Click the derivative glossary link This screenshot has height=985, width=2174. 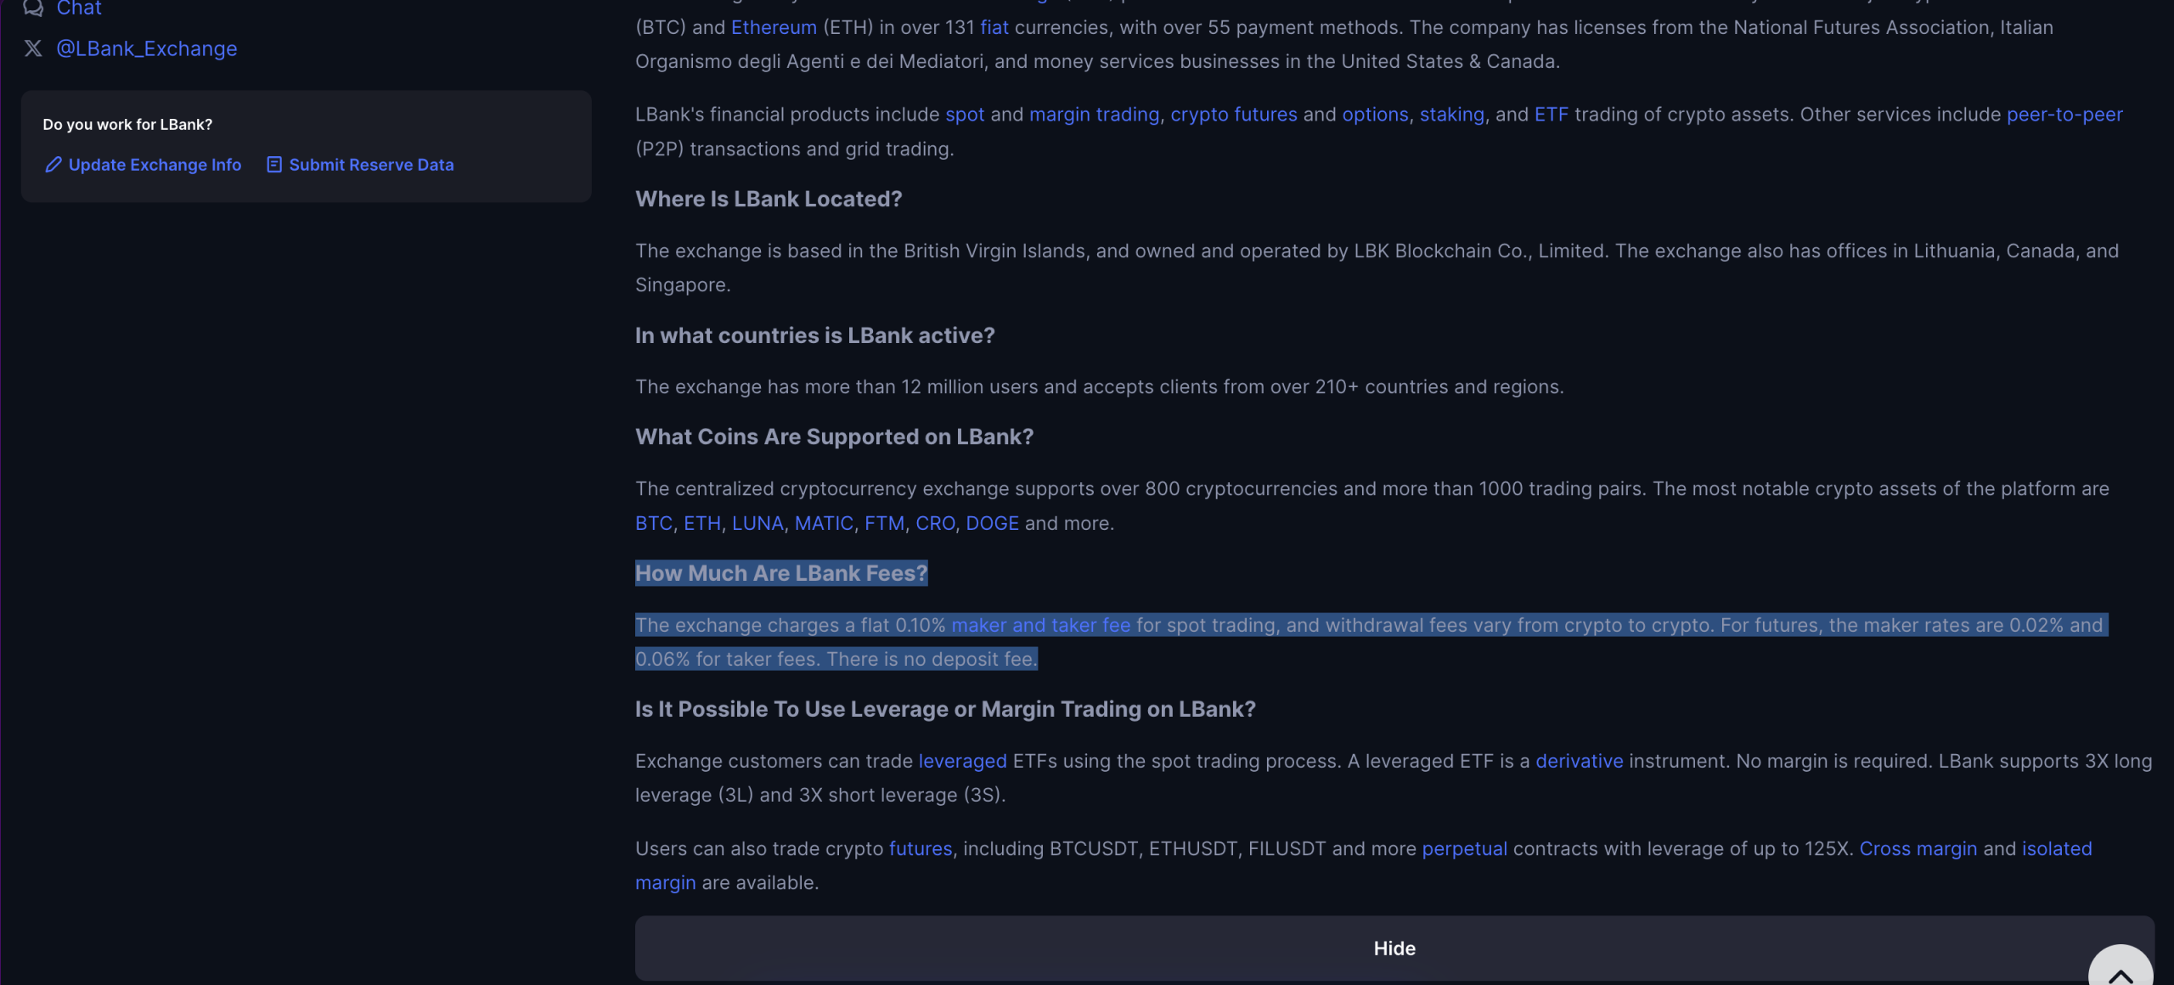[1579, 761]
